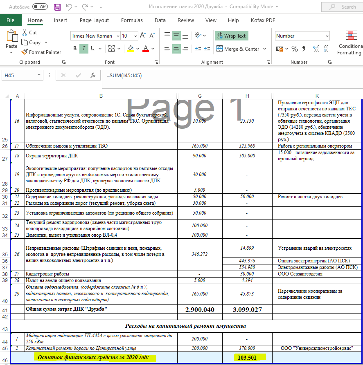Toggle Wrap Text for the cell
The height and width of the screenshot is (365, 363).
tap(232, 36)
